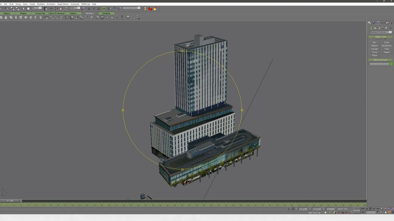Click the red teapot Render Scene icon
The image size is (394, 221).
pos(150,9)
